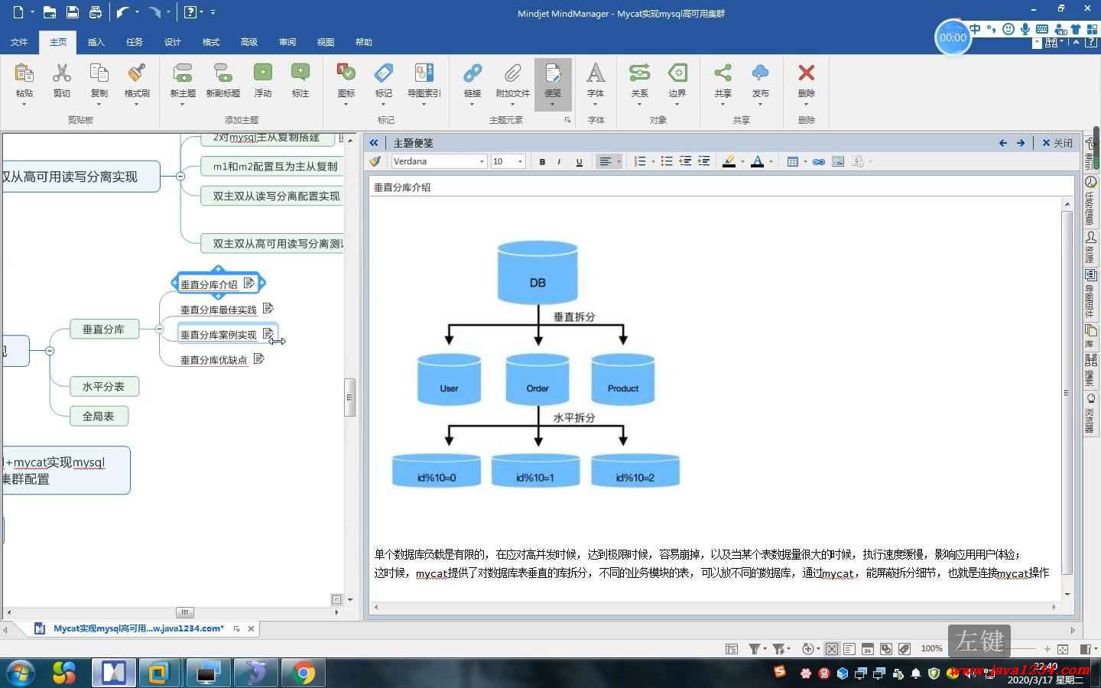Viewport: 1101px width, 688px height.
Task: Click the 边界 boundary icon
Action: click(x=677, y=73)
